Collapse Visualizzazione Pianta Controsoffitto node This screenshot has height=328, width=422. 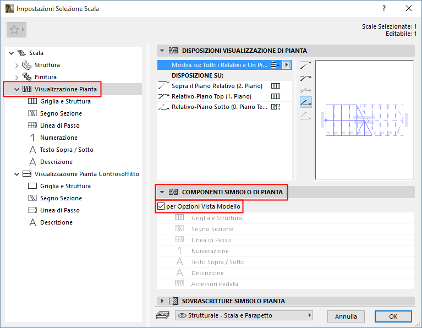(x=17, y=174)
